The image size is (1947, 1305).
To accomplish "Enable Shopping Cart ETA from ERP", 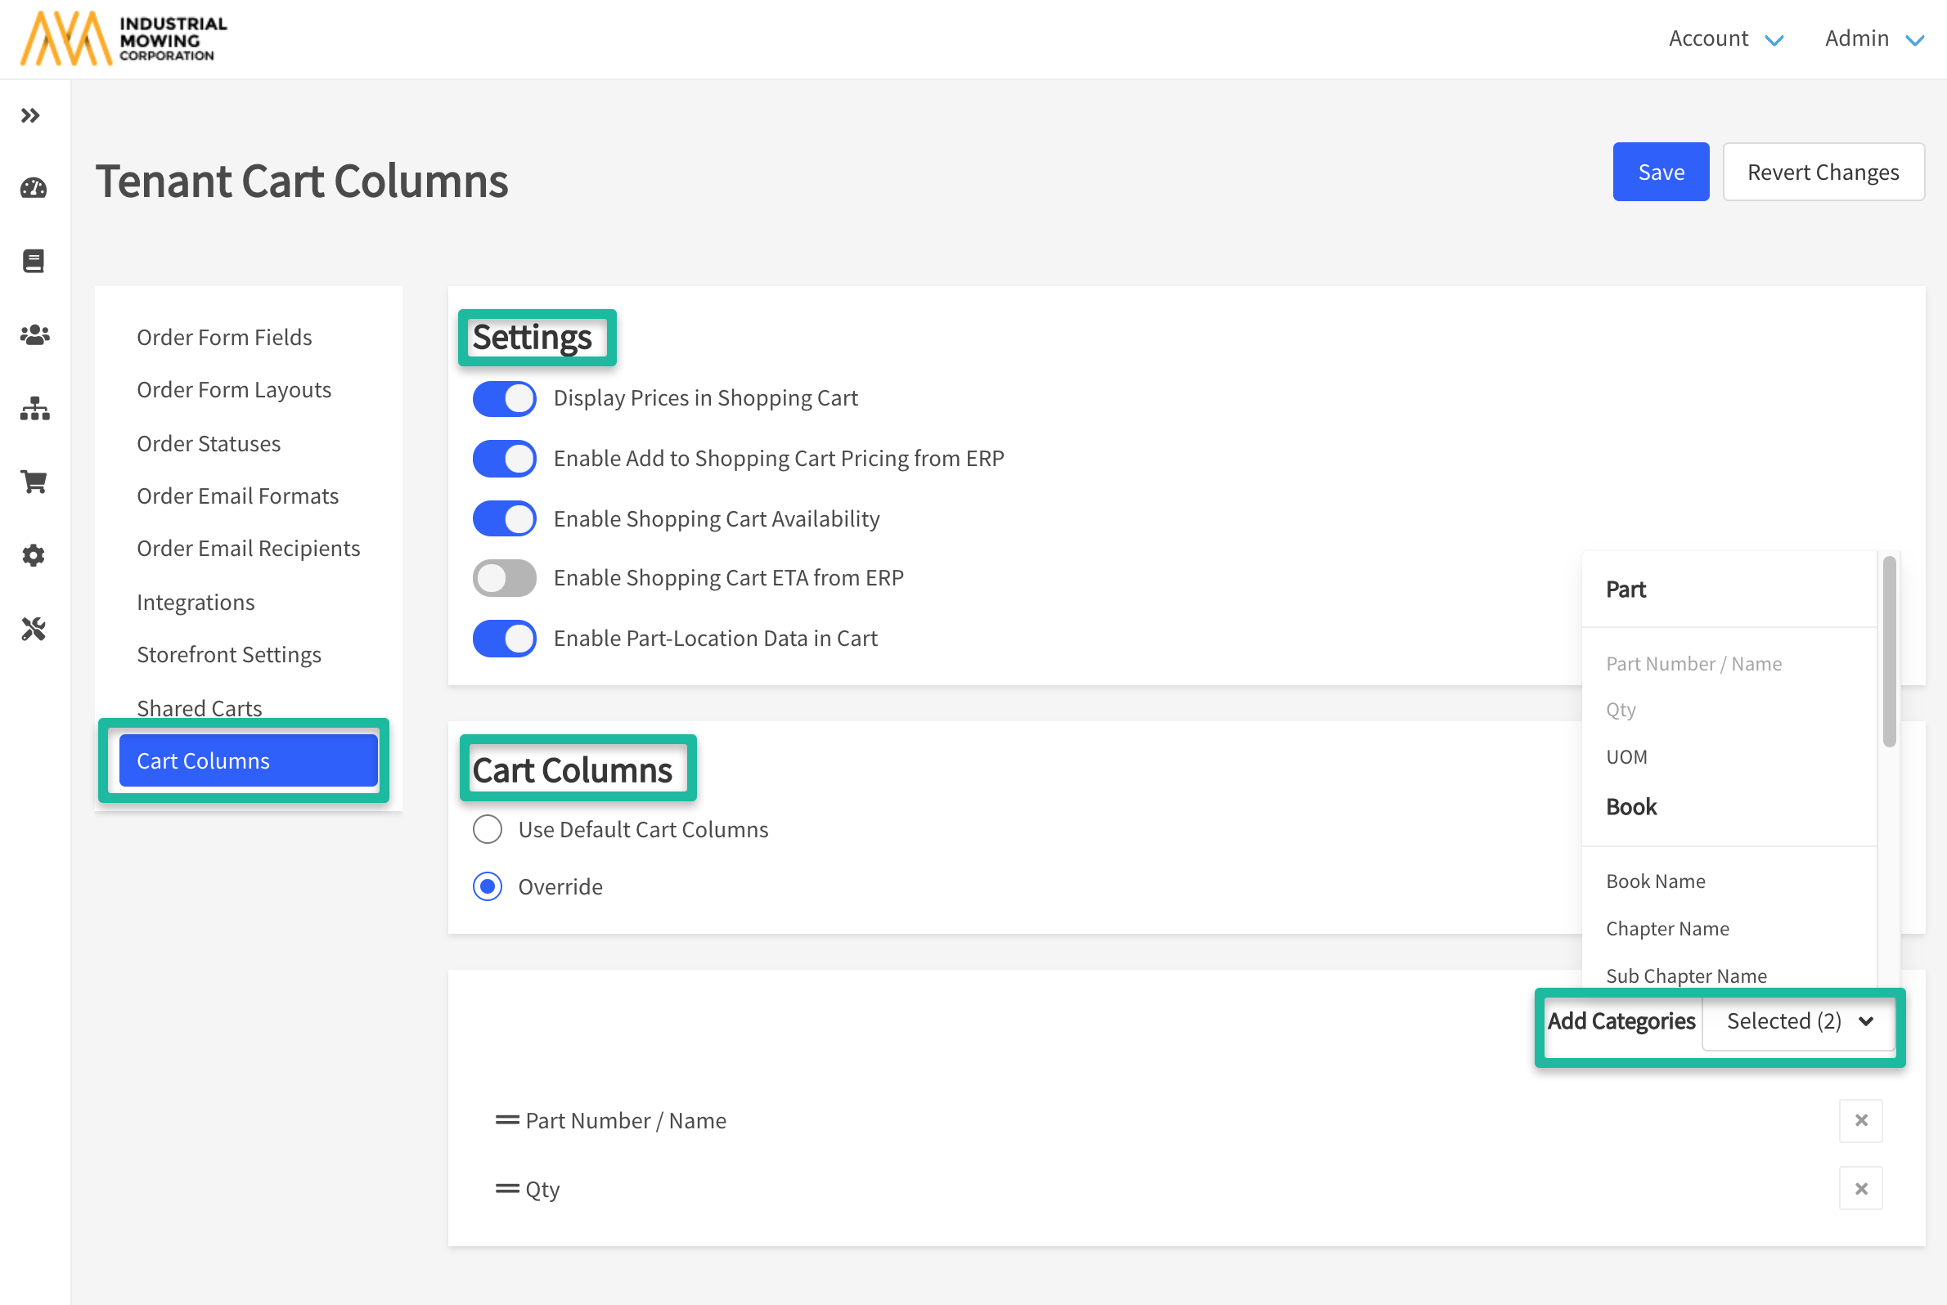I will click(x=505, y=577).
